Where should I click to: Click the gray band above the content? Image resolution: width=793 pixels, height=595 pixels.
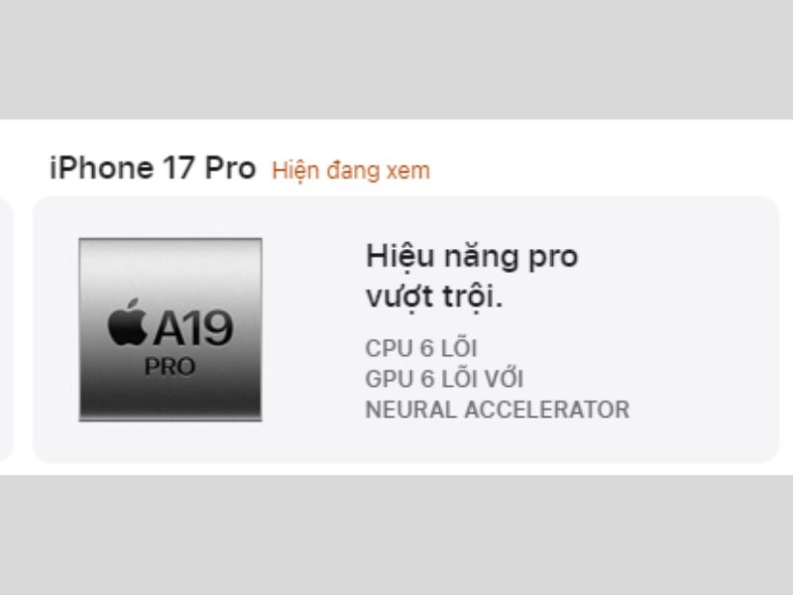396,59
